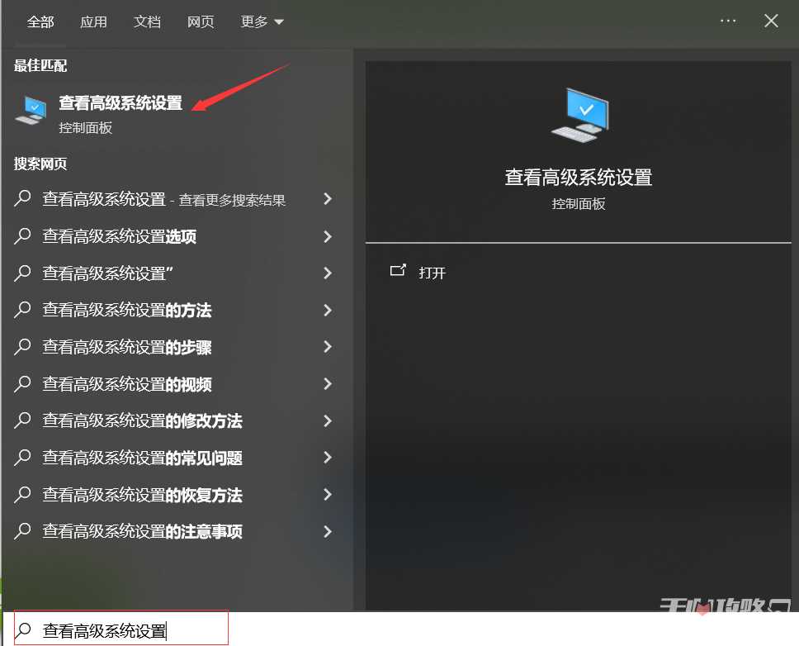The height and width of the screenshot is (646, 799).
Task: Click the magnifier icon in search box
Action: [x=23, y=630]
